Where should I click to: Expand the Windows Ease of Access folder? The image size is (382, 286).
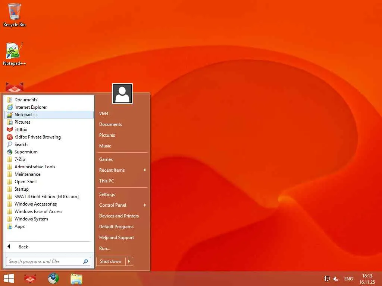tap(49, 212)
